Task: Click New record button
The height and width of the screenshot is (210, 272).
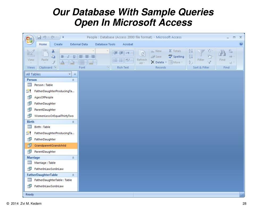Action: (x=156, y=51)
